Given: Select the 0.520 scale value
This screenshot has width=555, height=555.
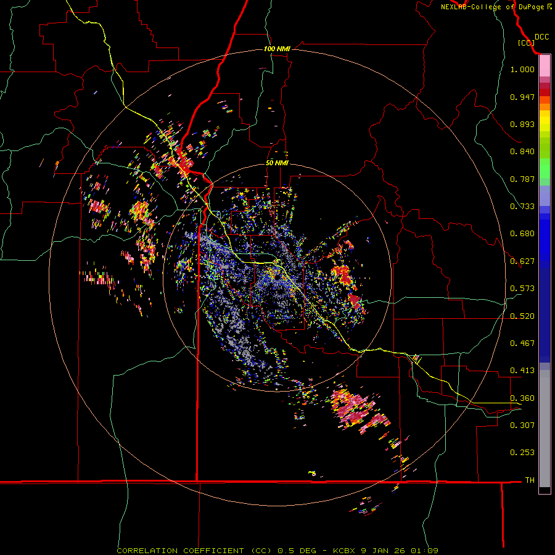Looking at the screenshot, I should click(x=522, y=316).
